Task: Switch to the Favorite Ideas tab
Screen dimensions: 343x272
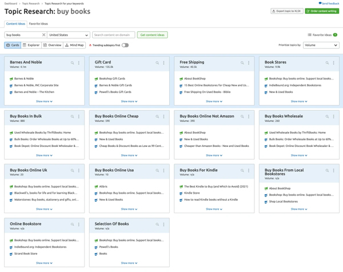Action: click(x=38, y=23)
